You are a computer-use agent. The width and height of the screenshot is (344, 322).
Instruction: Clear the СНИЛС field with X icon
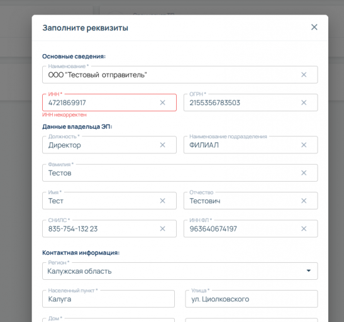coord(162,229)
